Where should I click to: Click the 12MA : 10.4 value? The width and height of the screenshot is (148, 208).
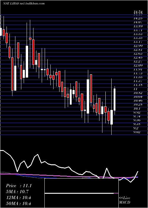point(18,198)
